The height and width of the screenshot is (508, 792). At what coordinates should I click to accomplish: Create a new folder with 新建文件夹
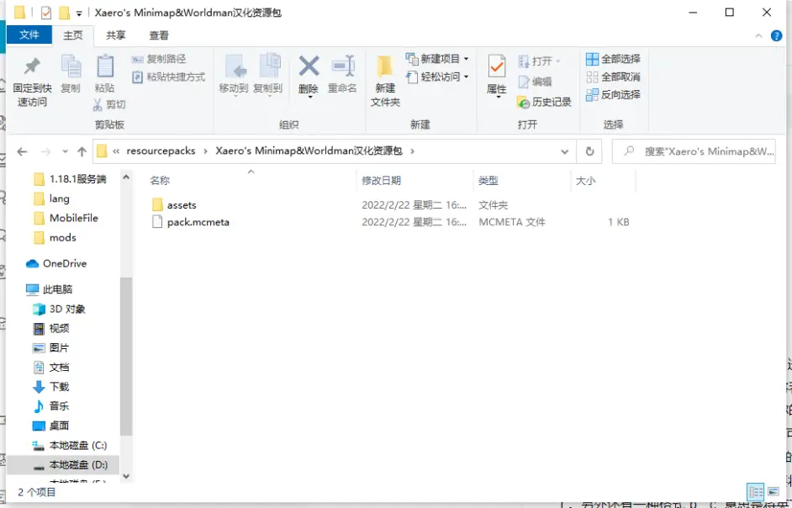(385, 81)
